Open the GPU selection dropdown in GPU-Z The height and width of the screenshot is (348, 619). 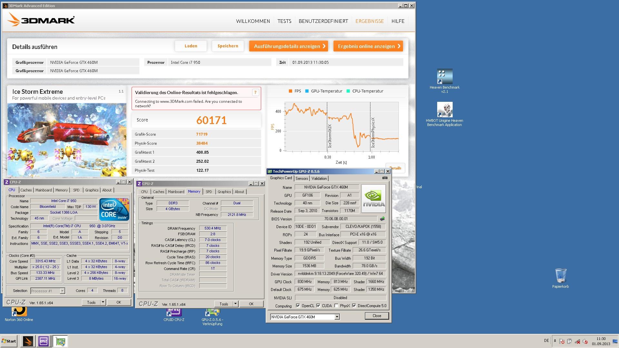[x=337, y=317]
